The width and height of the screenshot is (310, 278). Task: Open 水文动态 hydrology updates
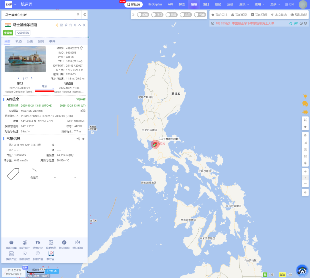279,15
